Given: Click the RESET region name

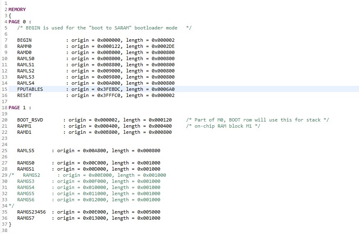Looking at the screenshot, I should [x=24, y=95].
